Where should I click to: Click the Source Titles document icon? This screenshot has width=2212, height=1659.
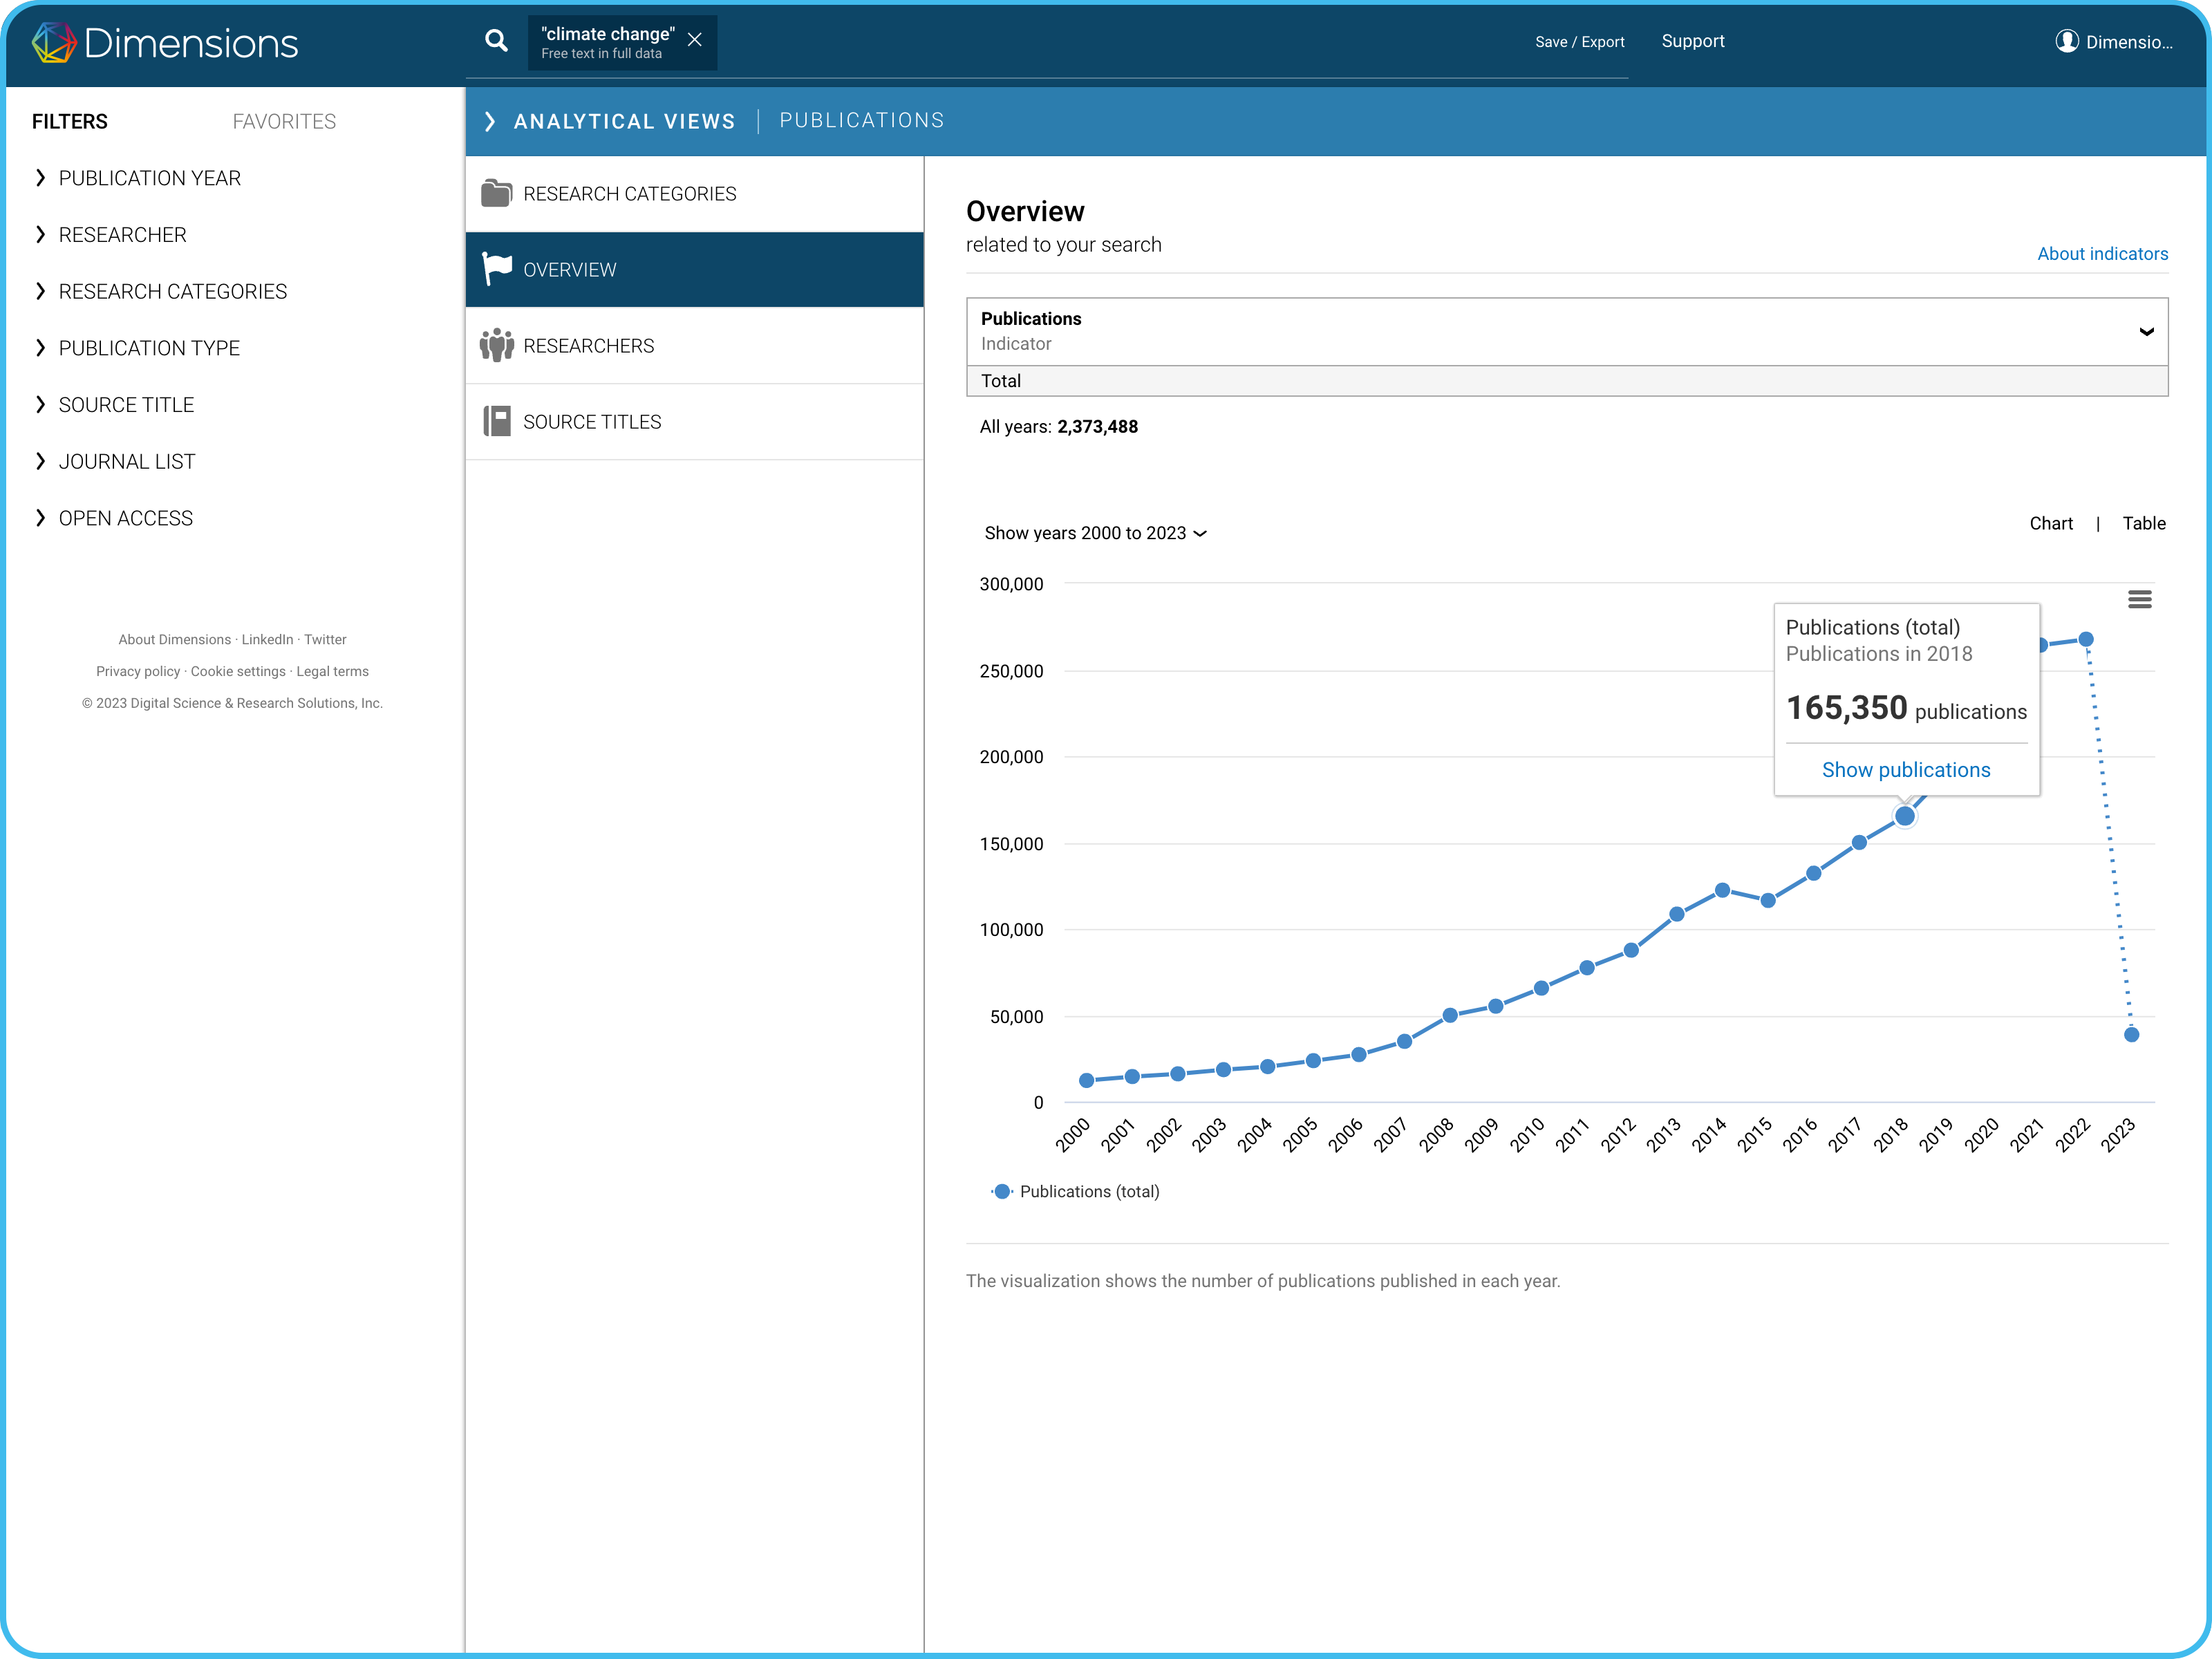pos(496,420)
